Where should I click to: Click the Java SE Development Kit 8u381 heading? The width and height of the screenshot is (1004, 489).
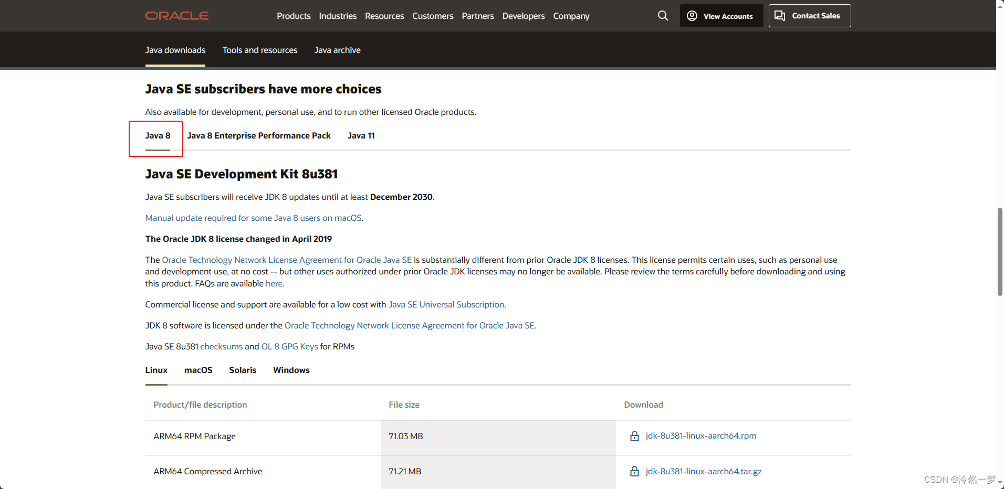tap(242, 174)
